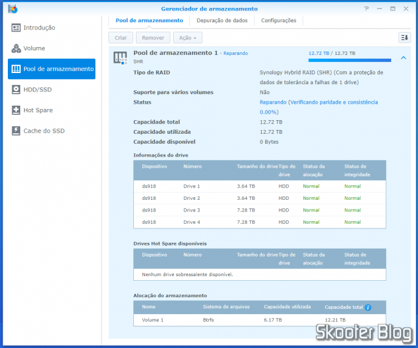Click the Synology Hybrid RAID description text
Viewport: 418px width, 348px height.
pyautogui.click(x=321, y=77)
